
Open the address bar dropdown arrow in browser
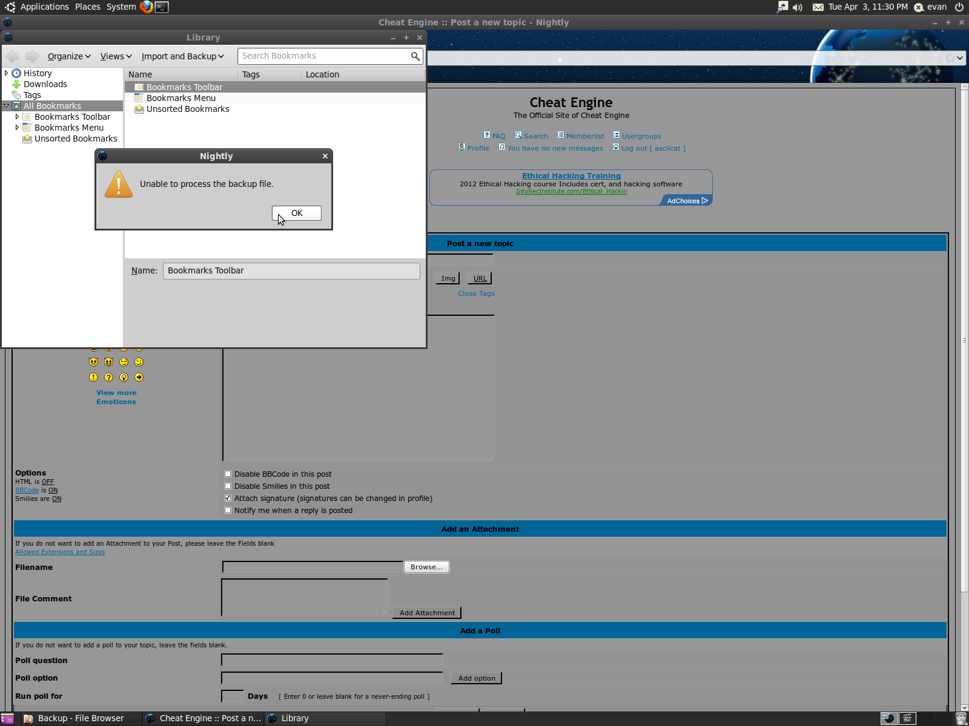pos(960,58)
